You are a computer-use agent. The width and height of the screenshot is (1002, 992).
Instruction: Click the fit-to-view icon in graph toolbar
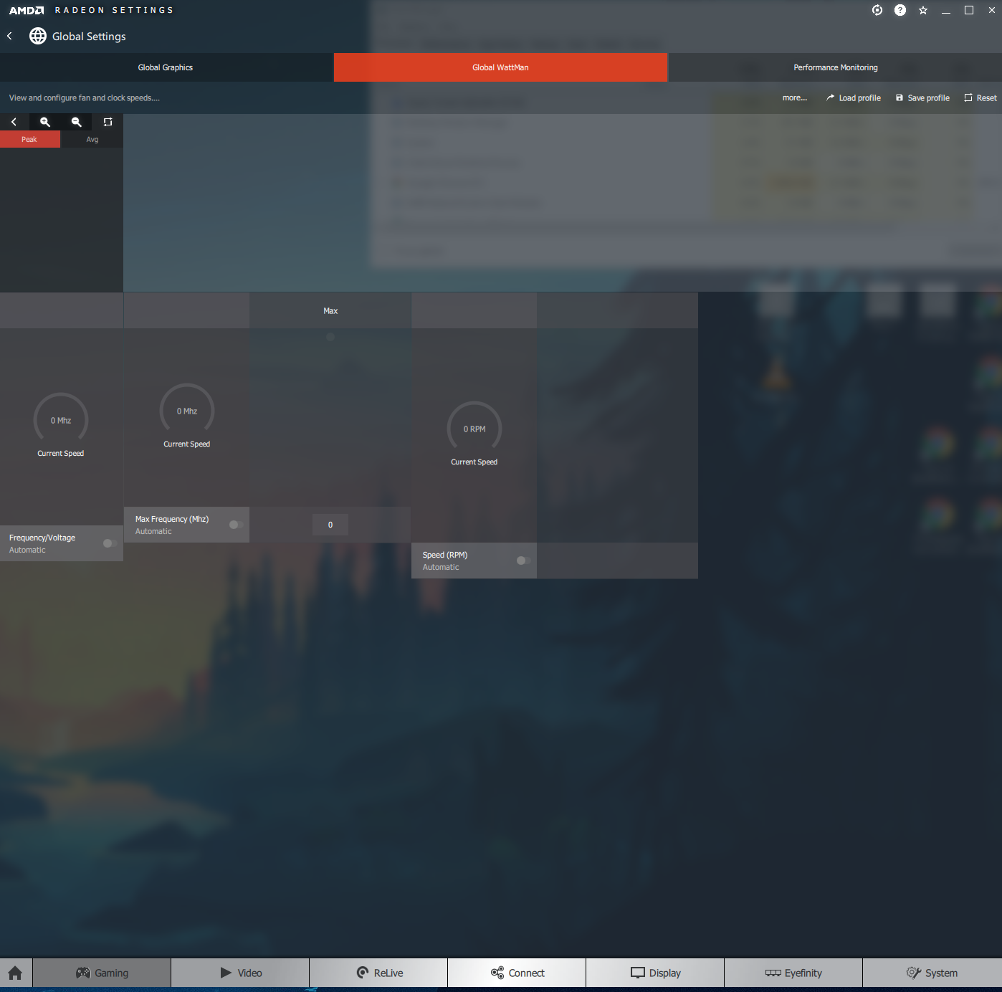tap(108, 122)
